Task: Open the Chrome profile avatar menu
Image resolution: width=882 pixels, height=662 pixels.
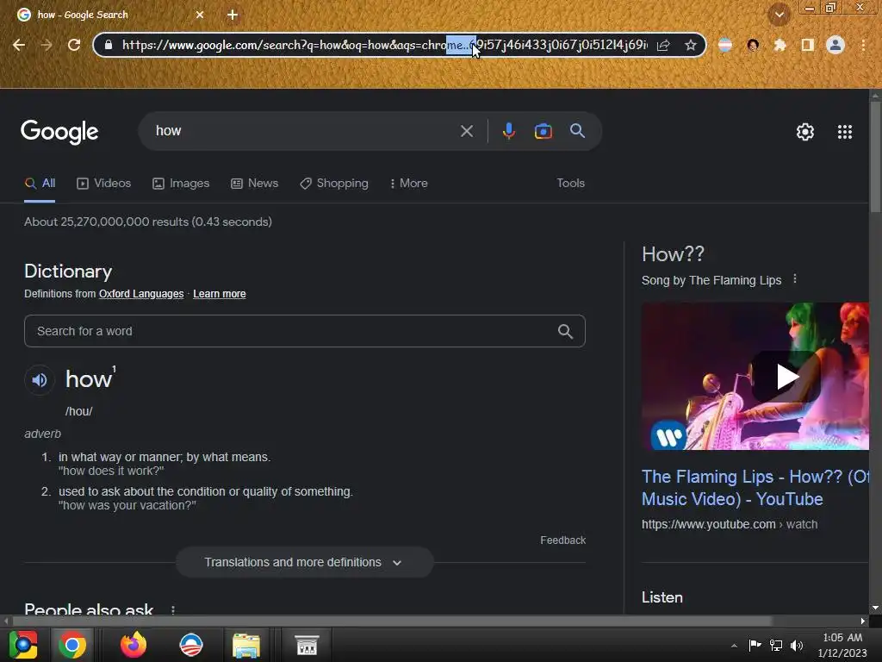Action: 835,45
